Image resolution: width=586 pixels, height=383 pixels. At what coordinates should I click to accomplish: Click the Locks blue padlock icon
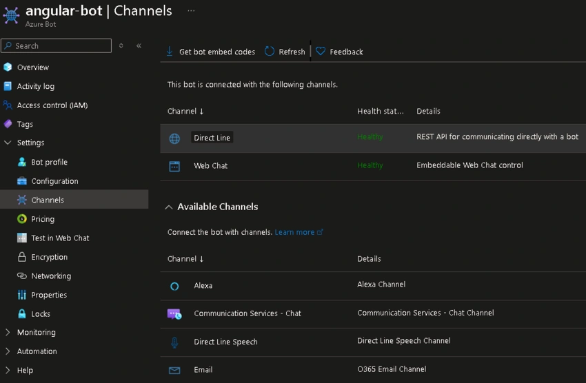tap(22, 313)
